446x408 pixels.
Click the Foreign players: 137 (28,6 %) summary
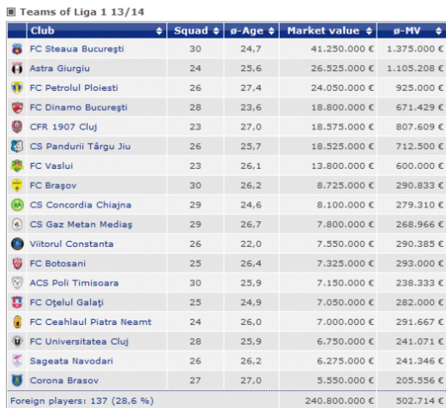coord(82,401)
